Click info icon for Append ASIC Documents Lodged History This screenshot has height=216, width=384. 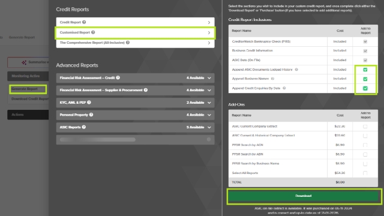pos(296,70)
